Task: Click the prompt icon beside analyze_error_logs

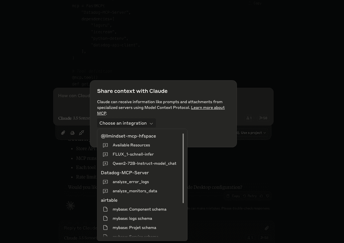Action: pos(105,182)
